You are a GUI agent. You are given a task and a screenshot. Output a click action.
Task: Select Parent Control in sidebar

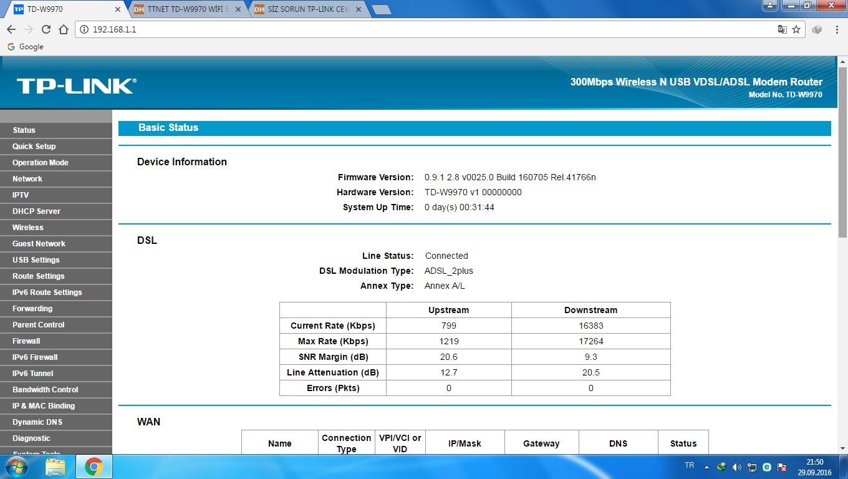(56, 324)
